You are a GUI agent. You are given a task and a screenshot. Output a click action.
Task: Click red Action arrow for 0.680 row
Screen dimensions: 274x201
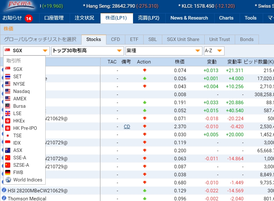145,182
